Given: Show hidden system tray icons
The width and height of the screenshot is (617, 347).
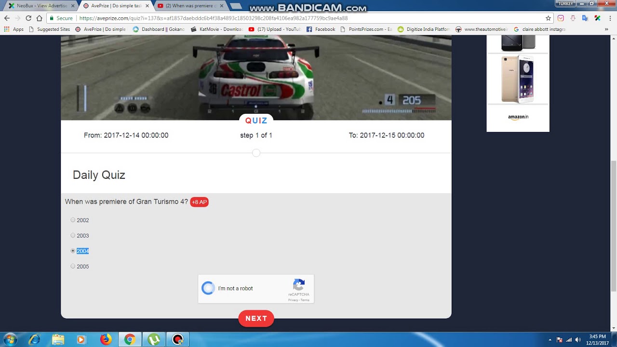Looking at the screenshot, I should (550, 340).
